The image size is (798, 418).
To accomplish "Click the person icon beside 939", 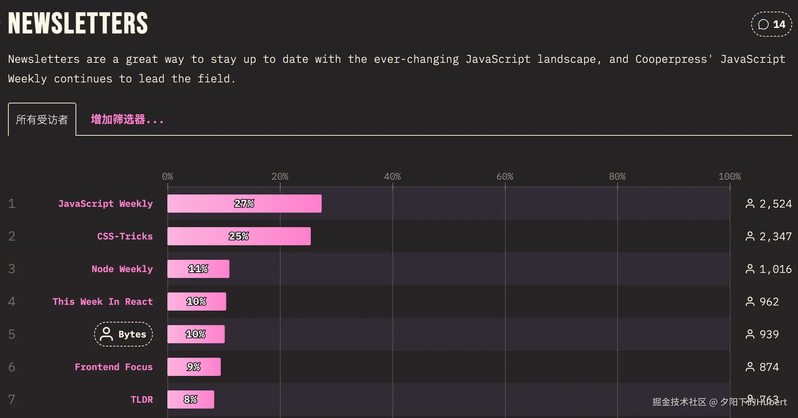I will coord(750,334).
